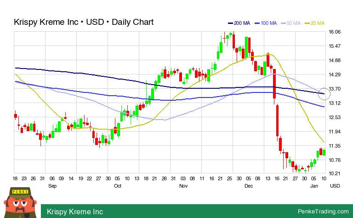Select the 11.35 price axis label
This screenshot has height=218, width=353.
335,146
